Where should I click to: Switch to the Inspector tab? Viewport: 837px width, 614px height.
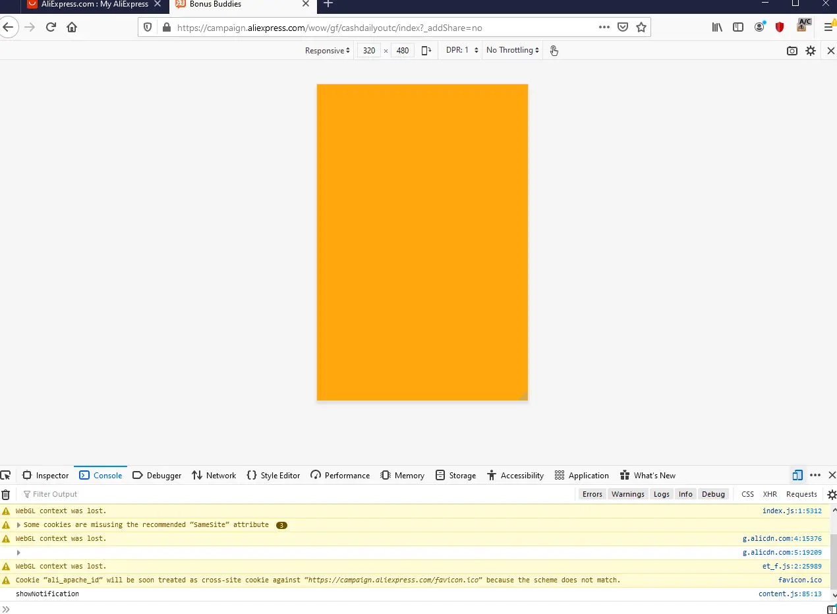pos(45,475)
